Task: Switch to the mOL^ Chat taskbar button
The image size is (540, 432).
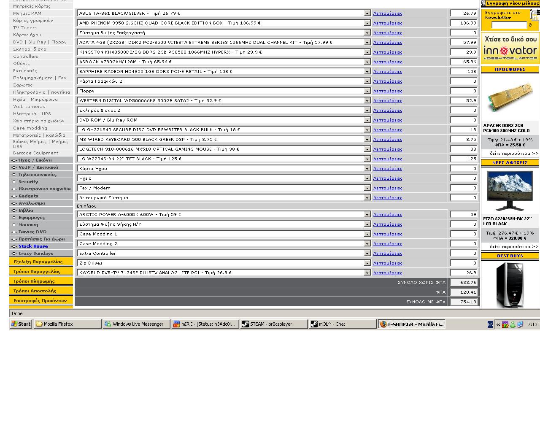Action: (343, 324)
